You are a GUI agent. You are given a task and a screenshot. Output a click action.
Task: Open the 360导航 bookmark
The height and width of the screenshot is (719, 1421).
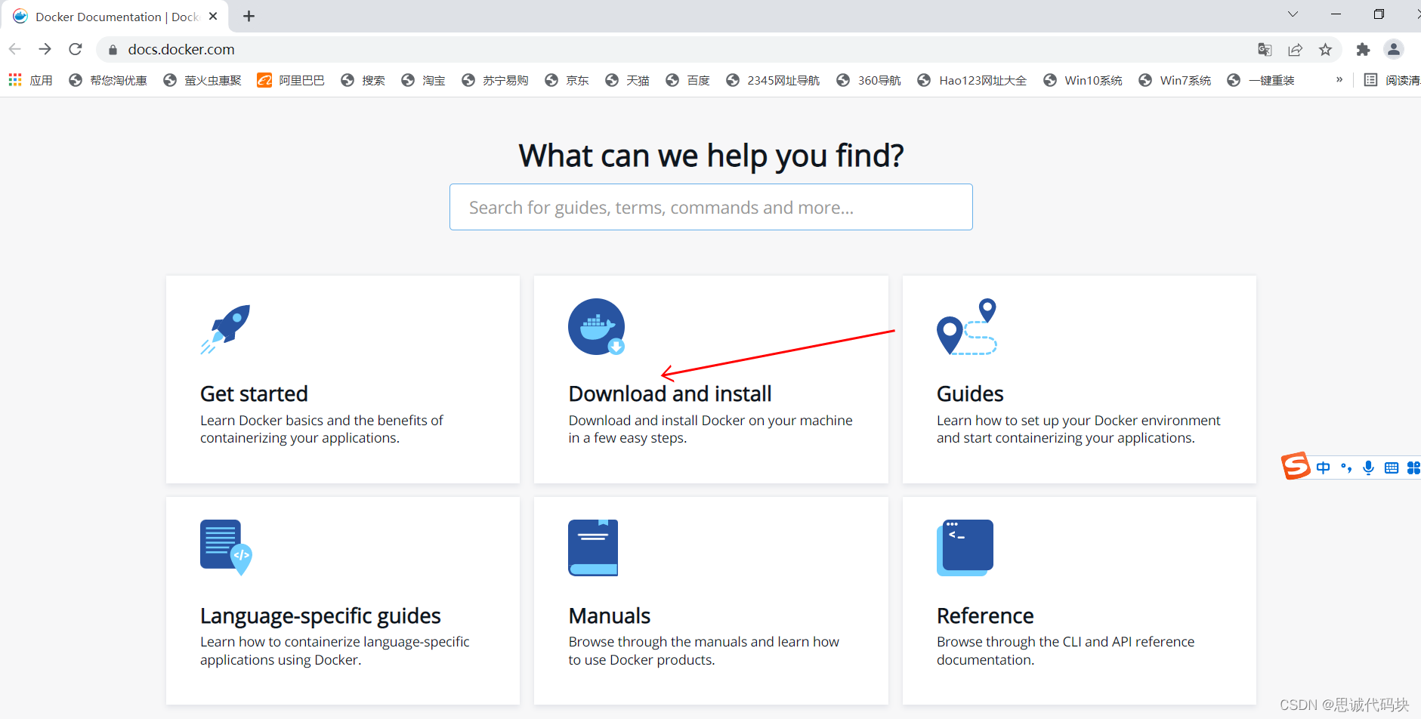pyautogui.click(x=869, y=80)
